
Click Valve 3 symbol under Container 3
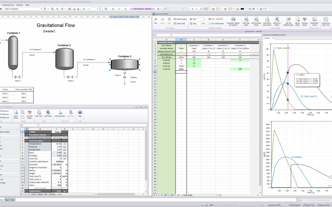click(125, 75)
